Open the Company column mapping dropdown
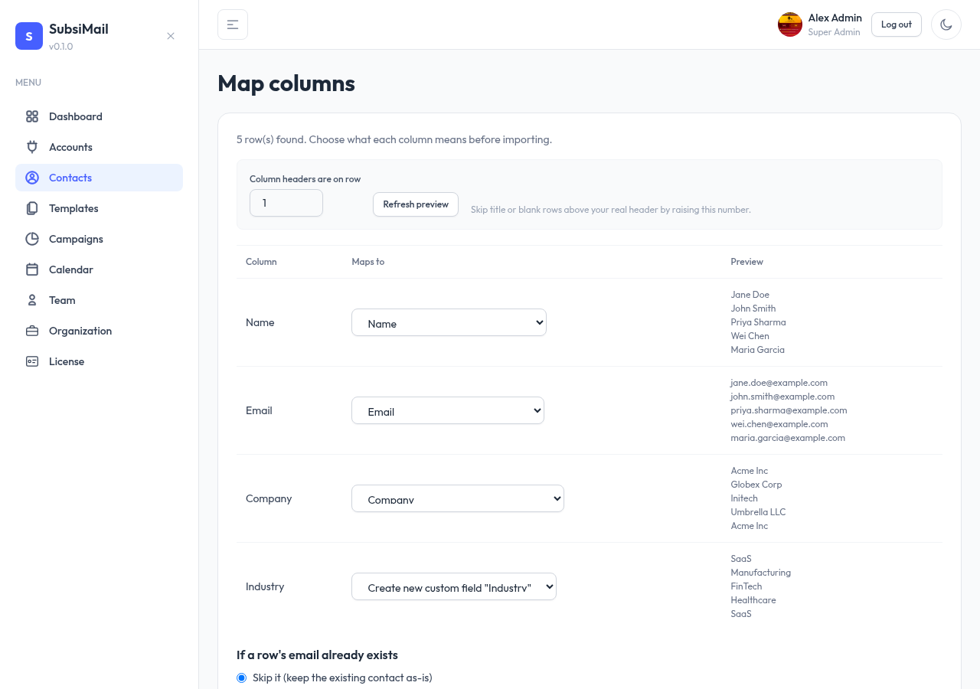 pyautogui.click(x=458, y=498)
